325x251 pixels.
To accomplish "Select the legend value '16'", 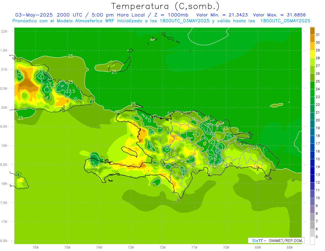I will pos(318,151).
